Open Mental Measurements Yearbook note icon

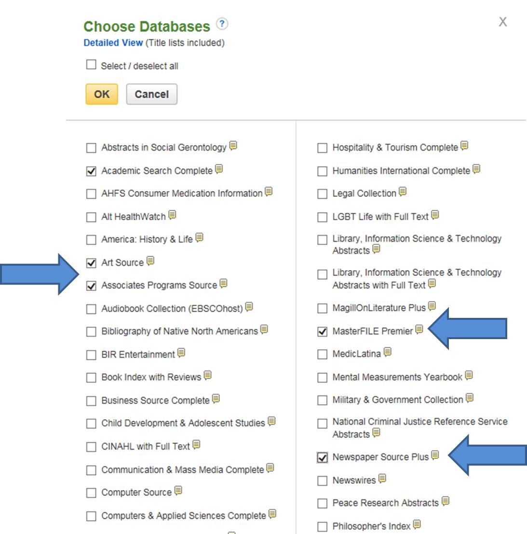469,375
